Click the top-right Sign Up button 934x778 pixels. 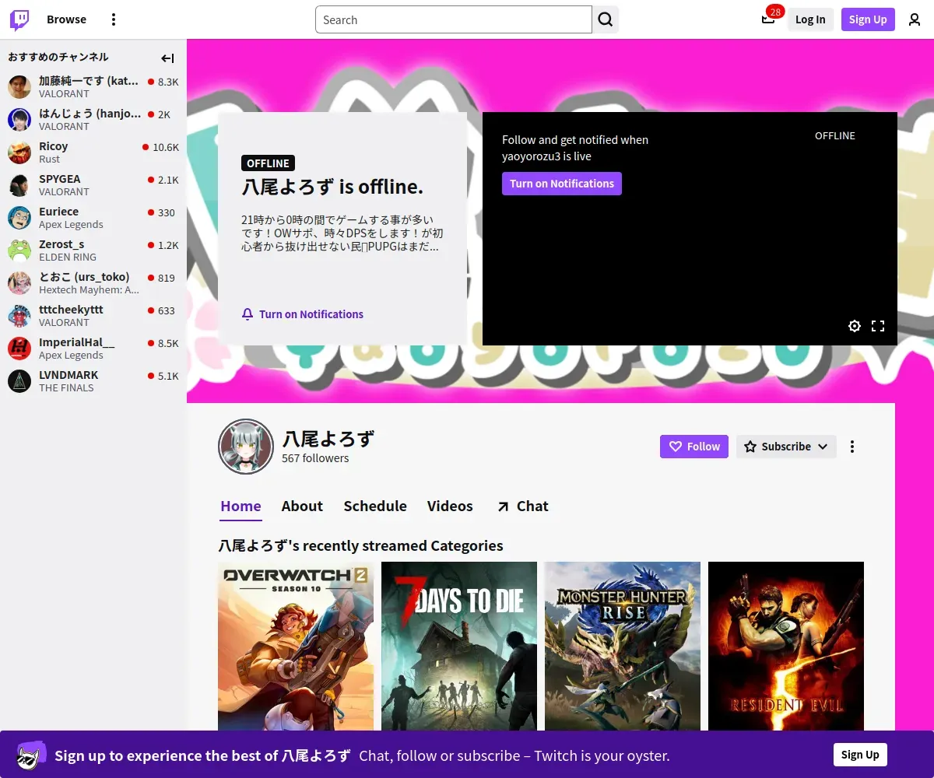868,19
